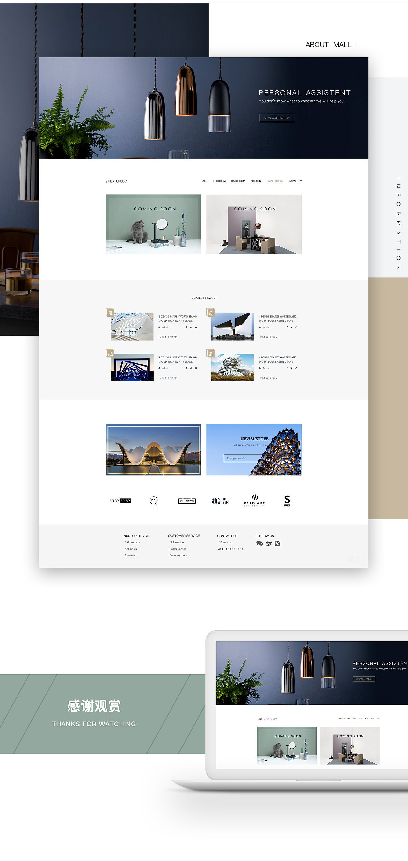Select the ALL featured filter
The width and height of the screenshot is (408, 861).
pyautogui.click(x=205, y=181)
